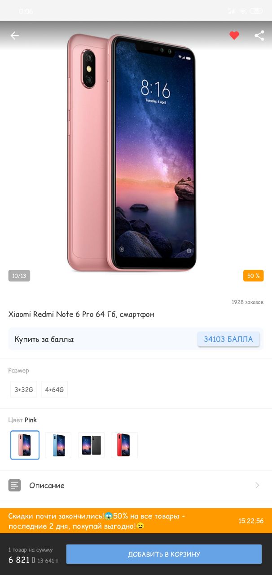Choose the blue phone color thumbnail
272x575 pixels.
pyautogui.click(x=58, y=445)
